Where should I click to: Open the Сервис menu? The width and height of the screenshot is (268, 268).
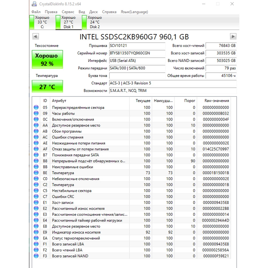point(68,12)
